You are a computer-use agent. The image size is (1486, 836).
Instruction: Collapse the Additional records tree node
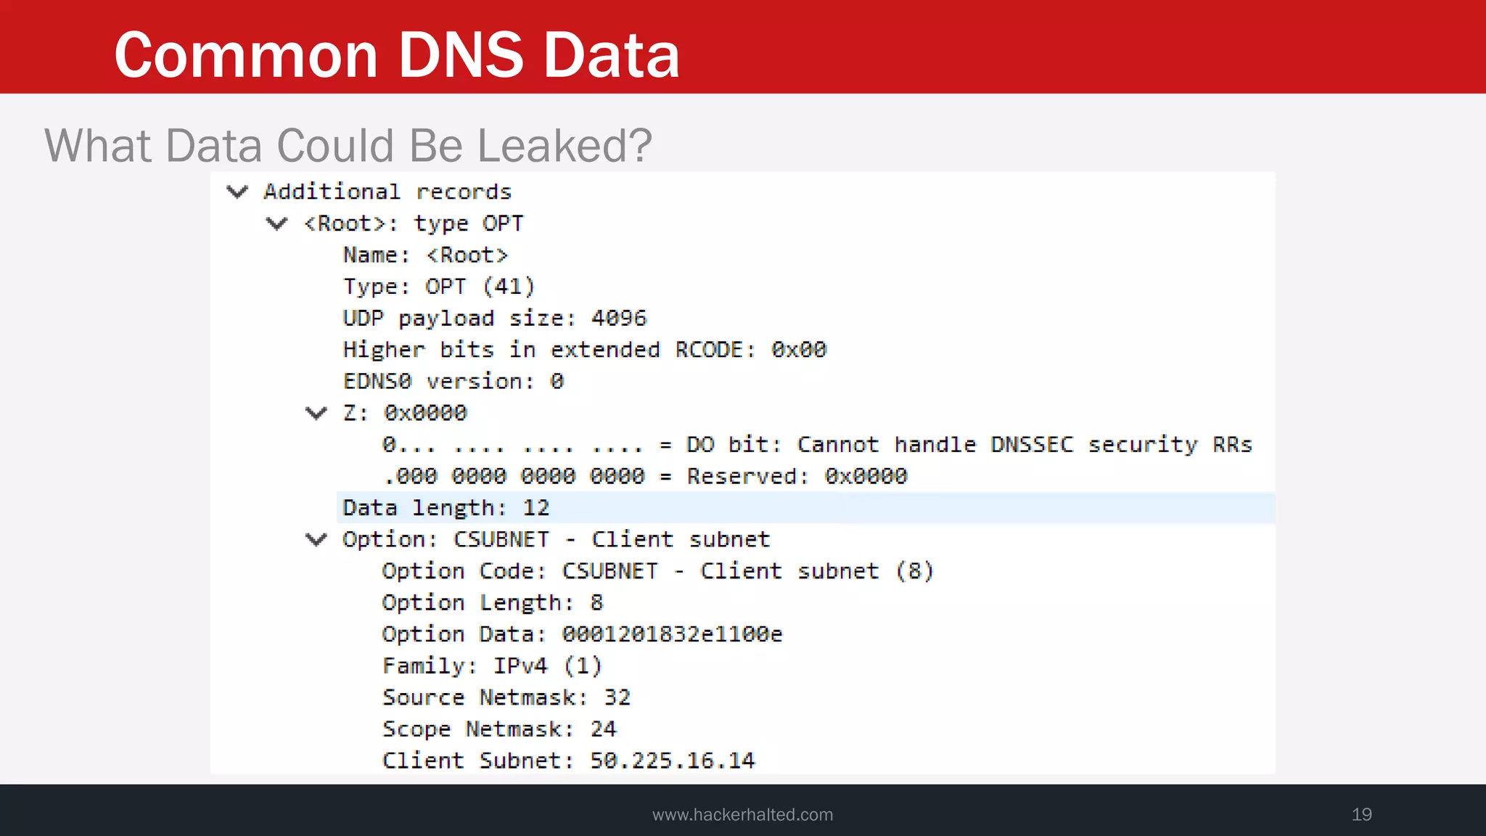point(237,192)
